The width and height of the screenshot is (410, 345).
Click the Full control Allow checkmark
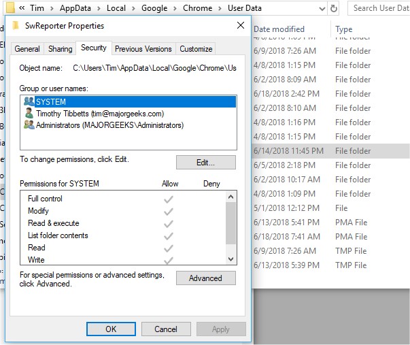169,199
